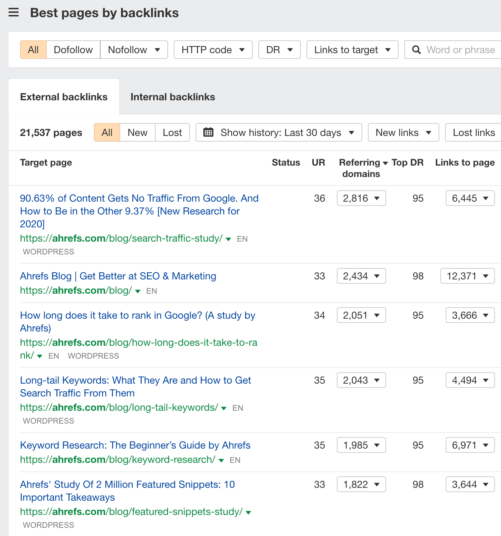Open the DR filter dropdown
501x536 pixels.
point(279,50)
